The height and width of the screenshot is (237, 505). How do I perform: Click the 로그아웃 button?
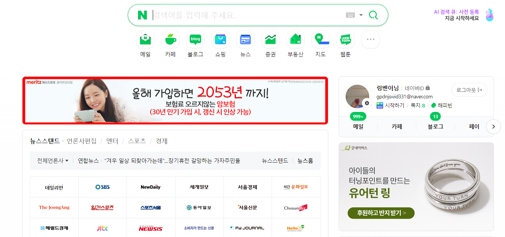(x=469, y=90)
